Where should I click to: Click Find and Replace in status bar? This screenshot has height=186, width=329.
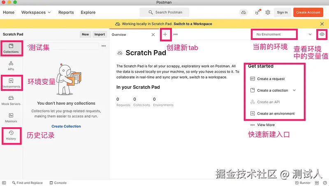[x=28, y=183]
